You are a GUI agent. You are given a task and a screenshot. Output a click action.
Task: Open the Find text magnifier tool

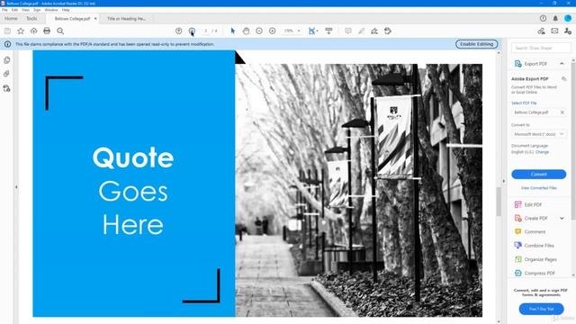pyautogui.click(x=60, y=31)
